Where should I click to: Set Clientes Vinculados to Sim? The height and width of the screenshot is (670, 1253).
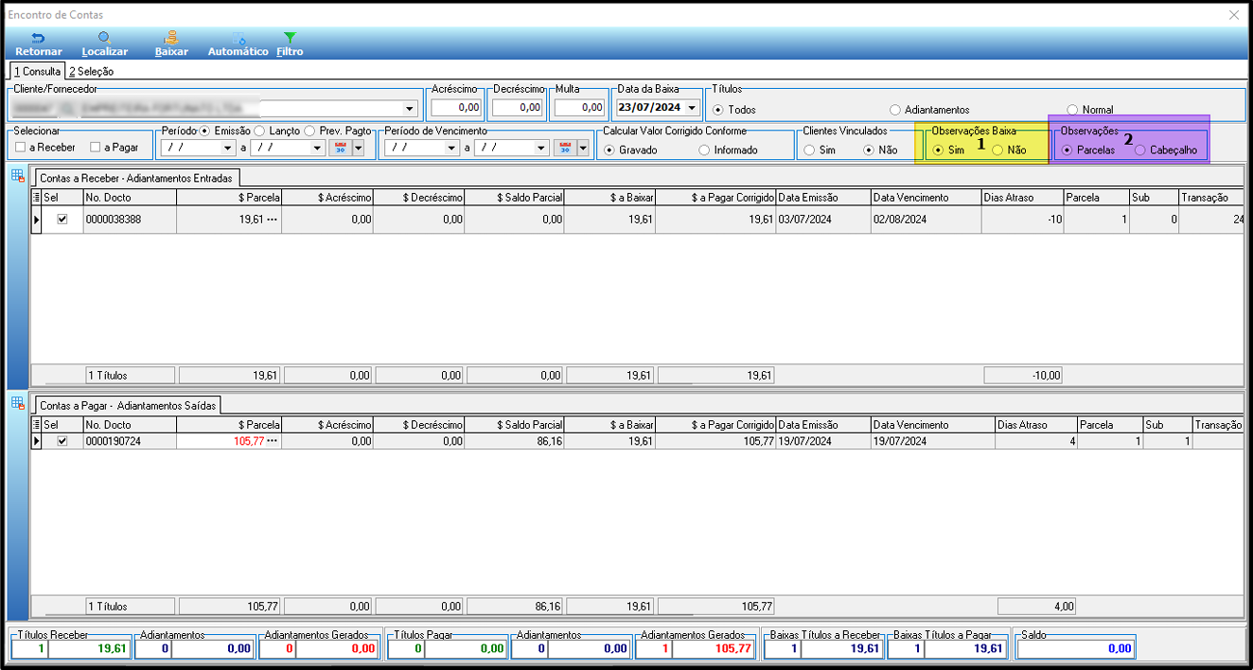pos(809,150)
